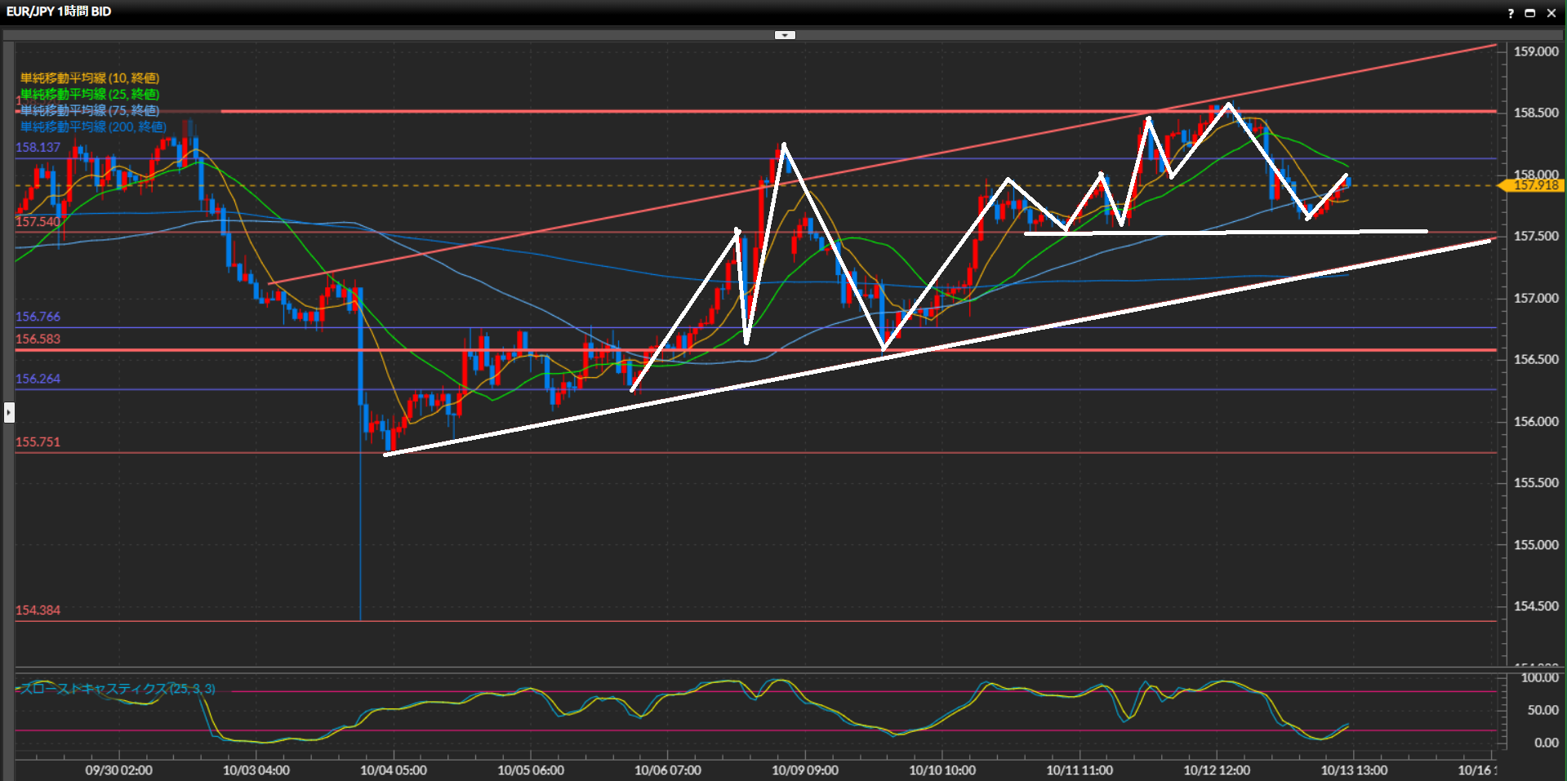This screenshot has height=781, width=1567.
Task: Select the moving average (25) legend label
Action: pyautogui.click(x=90, y=95)
